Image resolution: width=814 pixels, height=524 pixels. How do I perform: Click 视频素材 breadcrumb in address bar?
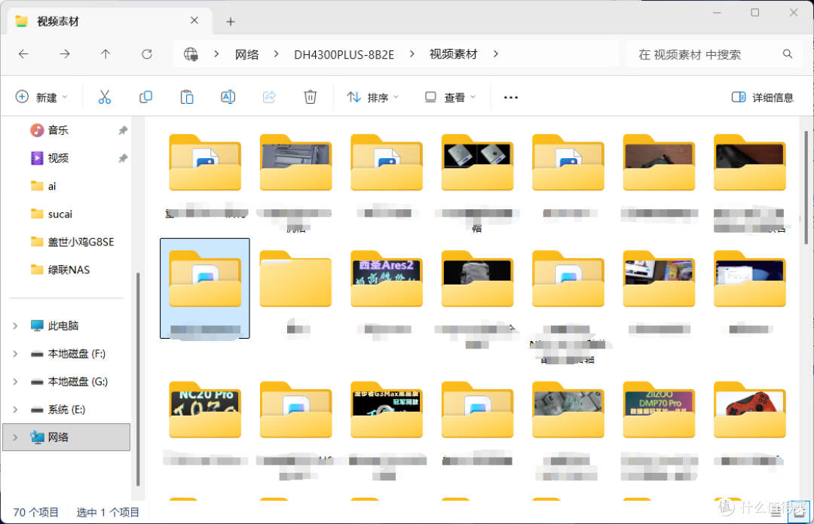pyautogui.click(x=453, y=54)
